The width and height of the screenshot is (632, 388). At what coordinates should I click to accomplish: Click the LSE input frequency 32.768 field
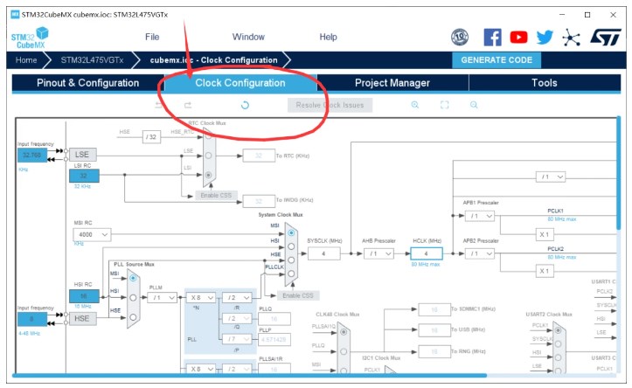(x=32, y=156)
